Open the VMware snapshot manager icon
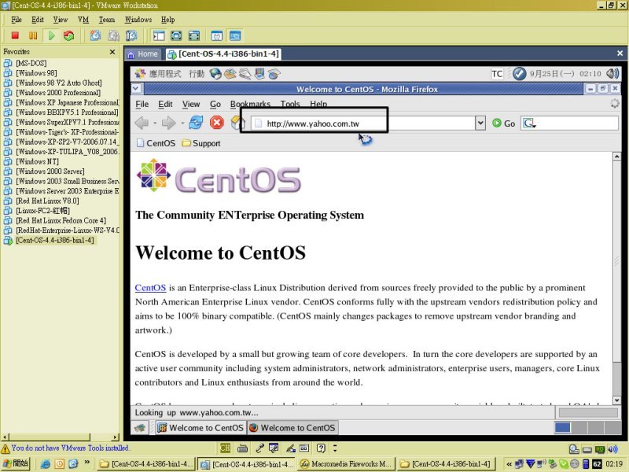 click(x=131, y=35)
